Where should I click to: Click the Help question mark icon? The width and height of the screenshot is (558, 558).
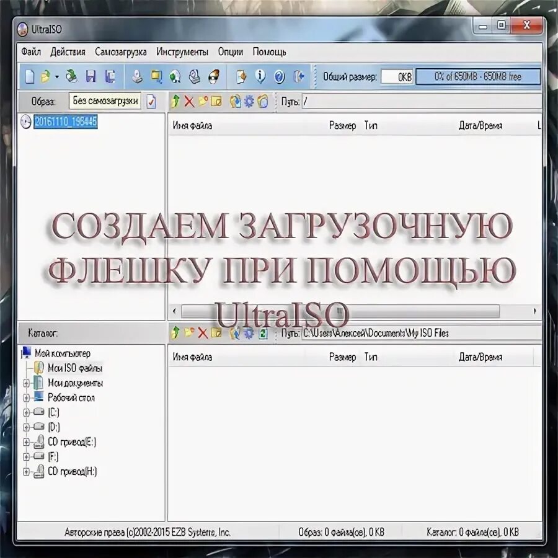(x=280, y=76)
